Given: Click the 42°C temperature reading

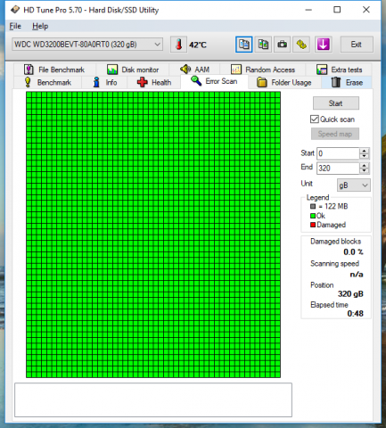Looking at the screenshot, I should [x=198, y=45].
